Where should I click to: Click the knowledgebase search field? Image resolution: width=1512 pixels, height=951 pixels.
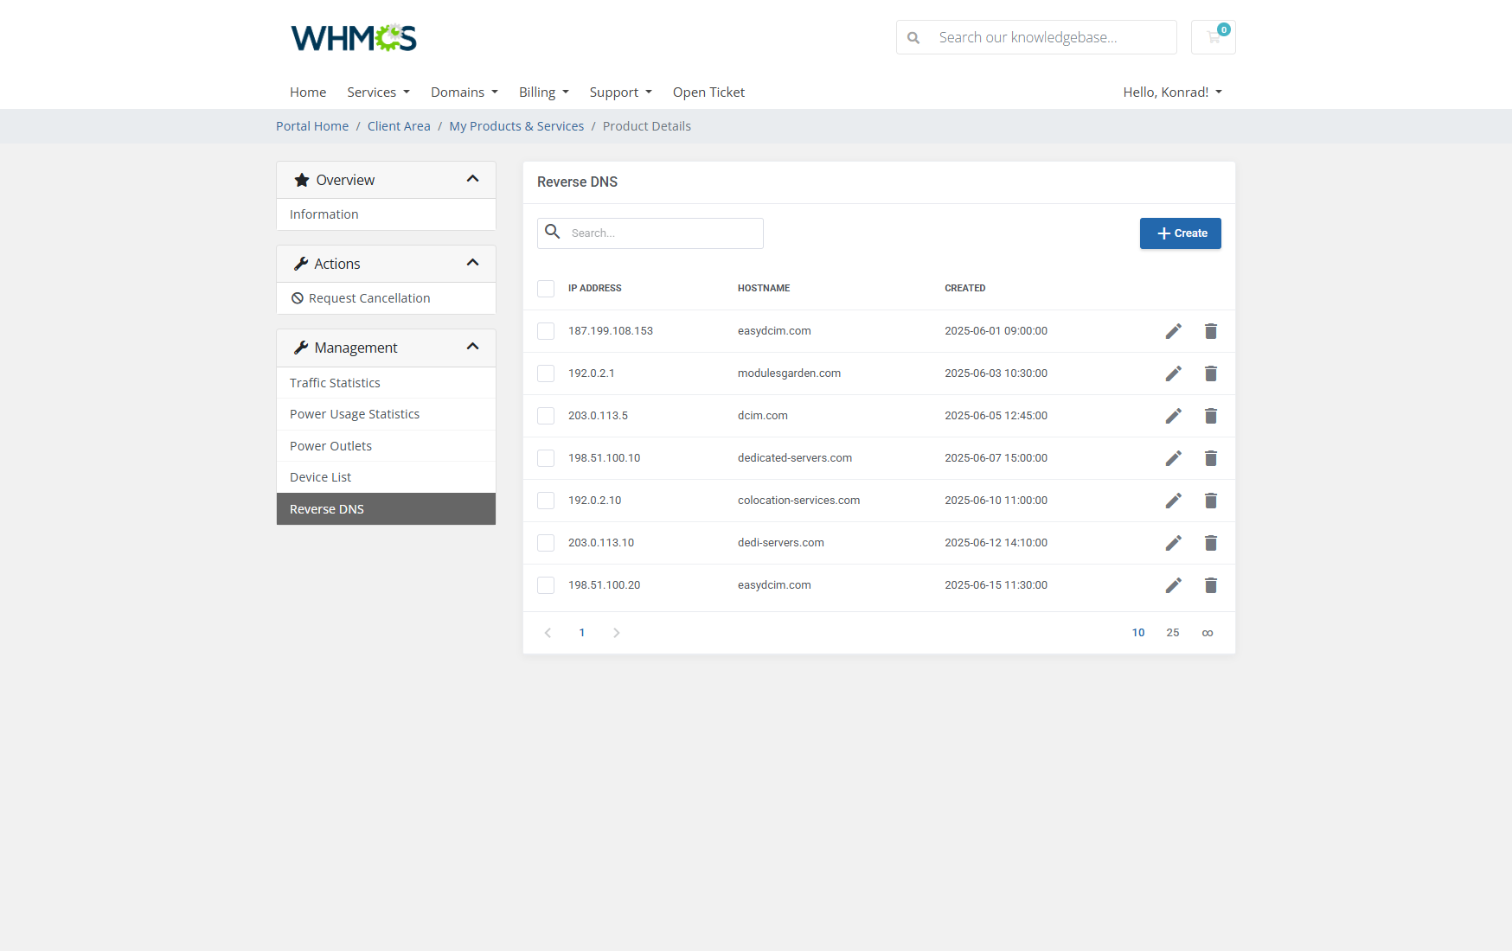(x=1036, y=37)
